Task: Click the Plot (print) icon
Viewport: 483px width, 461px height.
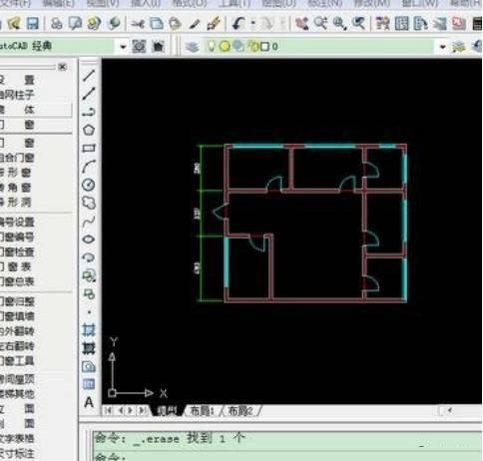Action: [x=57, y=24]
